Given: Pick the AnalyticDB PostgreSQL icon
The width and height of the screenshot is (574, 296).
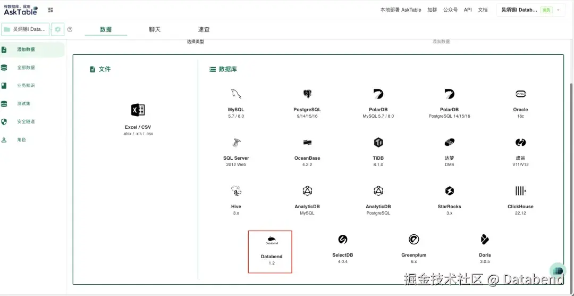Looking at the screenshot, I should 378,191.
